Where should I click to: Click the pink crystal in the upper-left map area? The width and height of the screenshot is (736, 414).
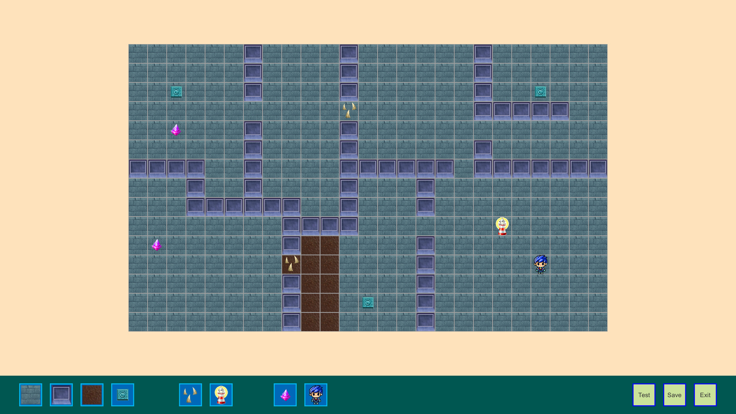tap(176, 130)
